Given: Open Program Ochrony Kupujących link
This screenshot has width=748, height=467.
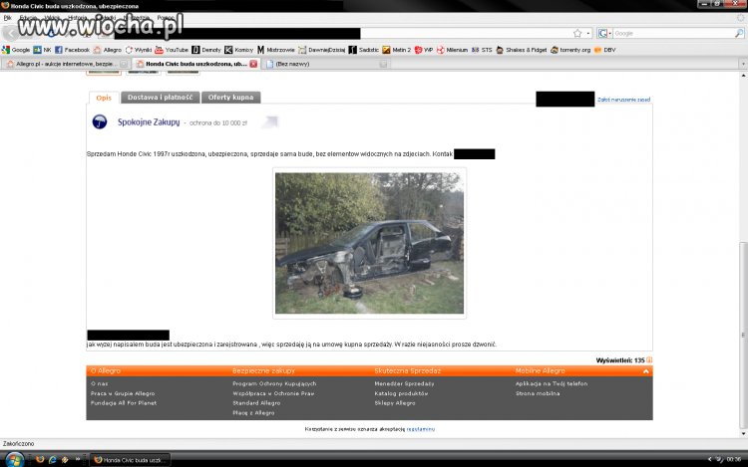Looking at the screenshot, I should 274,383.
